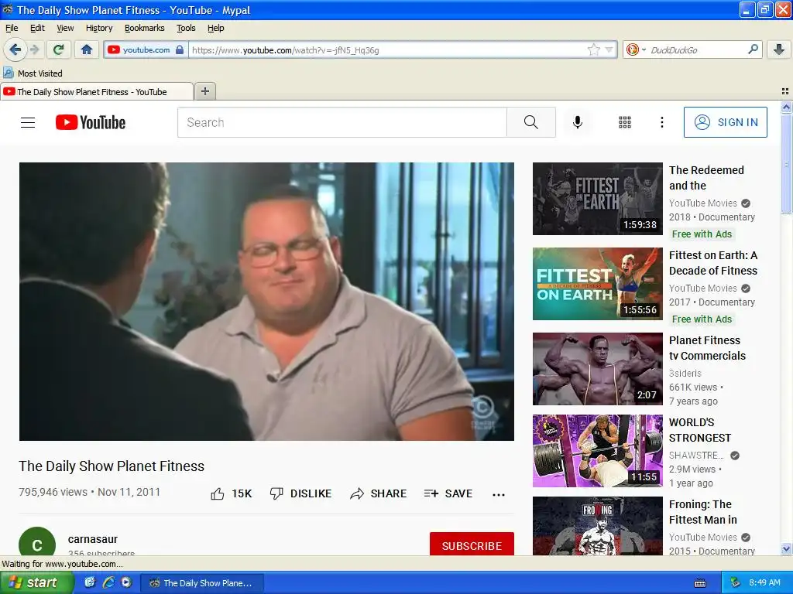Click the page scrollbar up arrow
Viewport: 793px width, 594px height.
pos(785,107)
